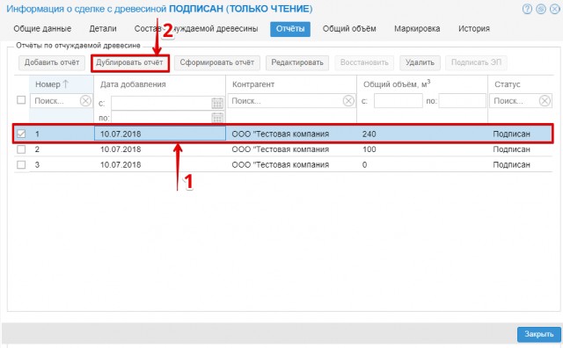563x348 pixels.
Task: Click volume value 100
Action: pos(369,149)
